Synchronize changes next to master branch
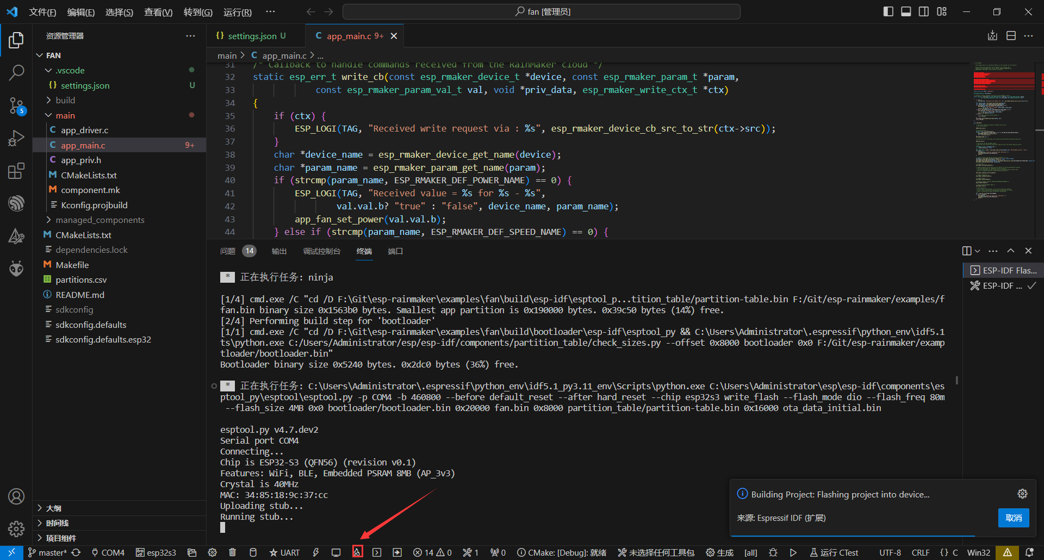Image resolution: width=1044 pixels, height=560 pixels. click(76, 552)
